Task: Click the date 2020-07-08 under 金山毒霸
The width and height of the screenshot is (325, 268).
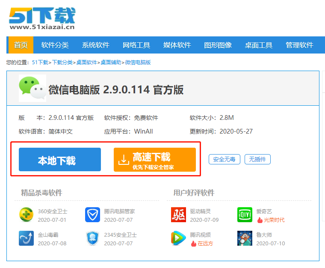Action: tap(52, 244)
